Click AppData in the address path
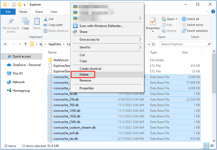The width and height of the screenshot is (217, 150). tap(55, 44)
